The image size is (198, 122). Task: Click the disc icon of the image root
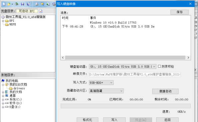pyautogui.click(x=3, y=17)
